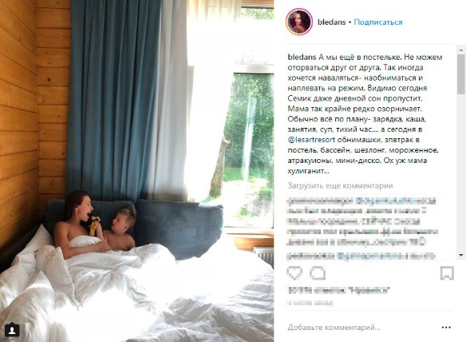Click the comment bubble icon

click(318, 273)
